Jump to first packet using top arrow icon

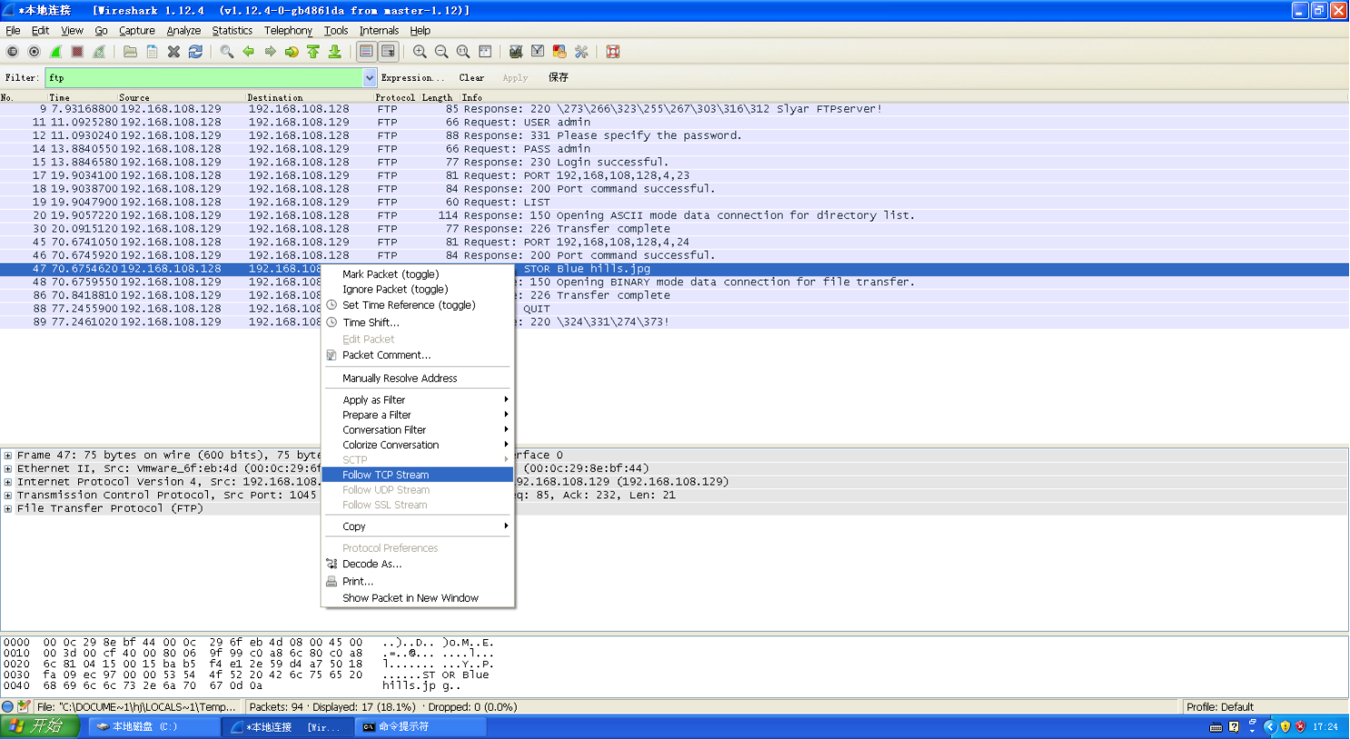click(x=313, y=52)
